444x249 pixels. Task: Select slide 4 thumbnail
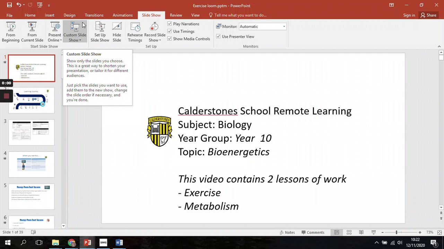tap(32, 164)
